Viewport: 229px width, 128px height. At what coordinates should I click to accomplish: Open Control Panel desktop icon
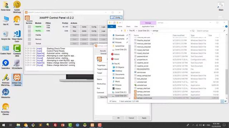[6, 50]
